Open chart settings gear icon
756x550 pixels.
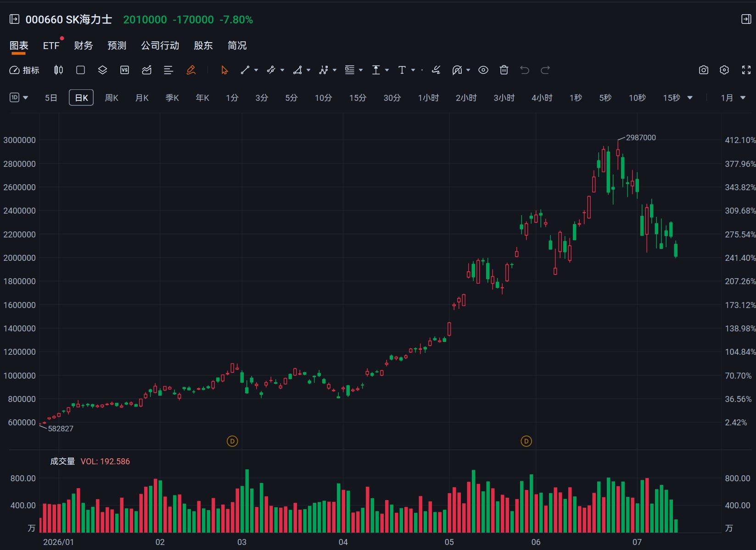724,70
